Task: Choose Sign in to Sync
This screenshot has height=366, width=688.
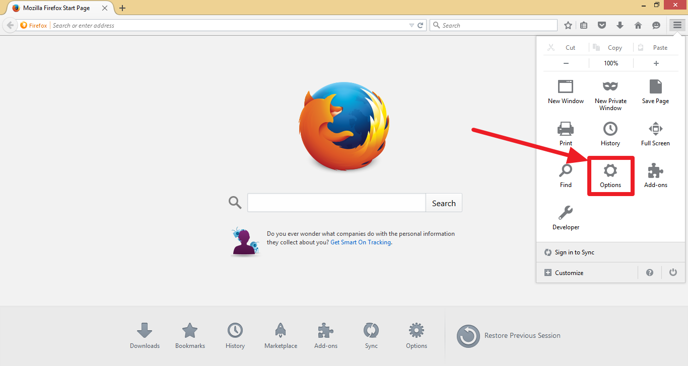Action: tap(611, 252)
